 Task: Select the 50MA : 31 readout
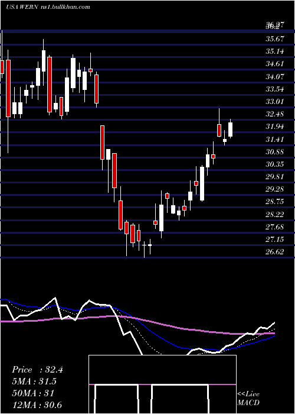[x=33, y=393]
